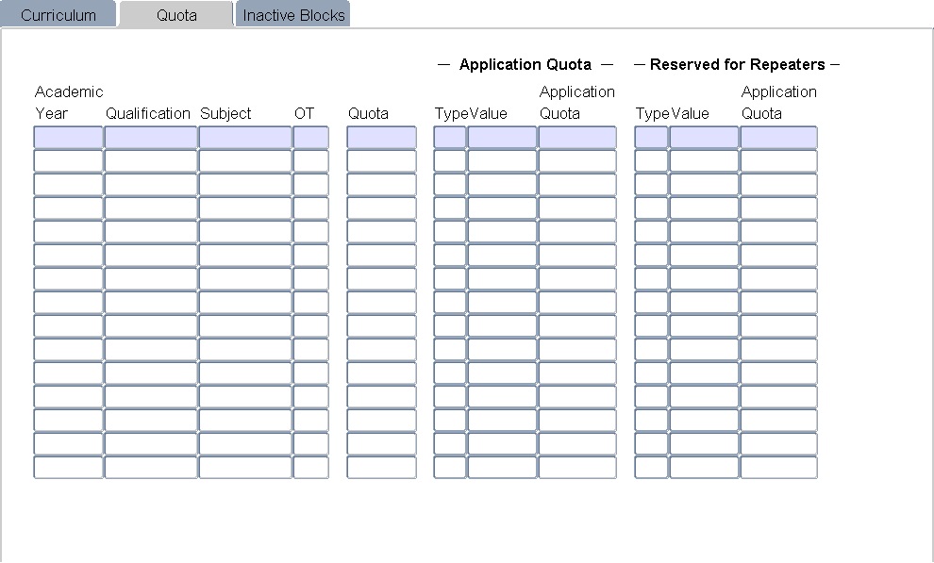934x563 pixels.
Task: Switch to the Curriculum tab
Action: click(58, 15)
